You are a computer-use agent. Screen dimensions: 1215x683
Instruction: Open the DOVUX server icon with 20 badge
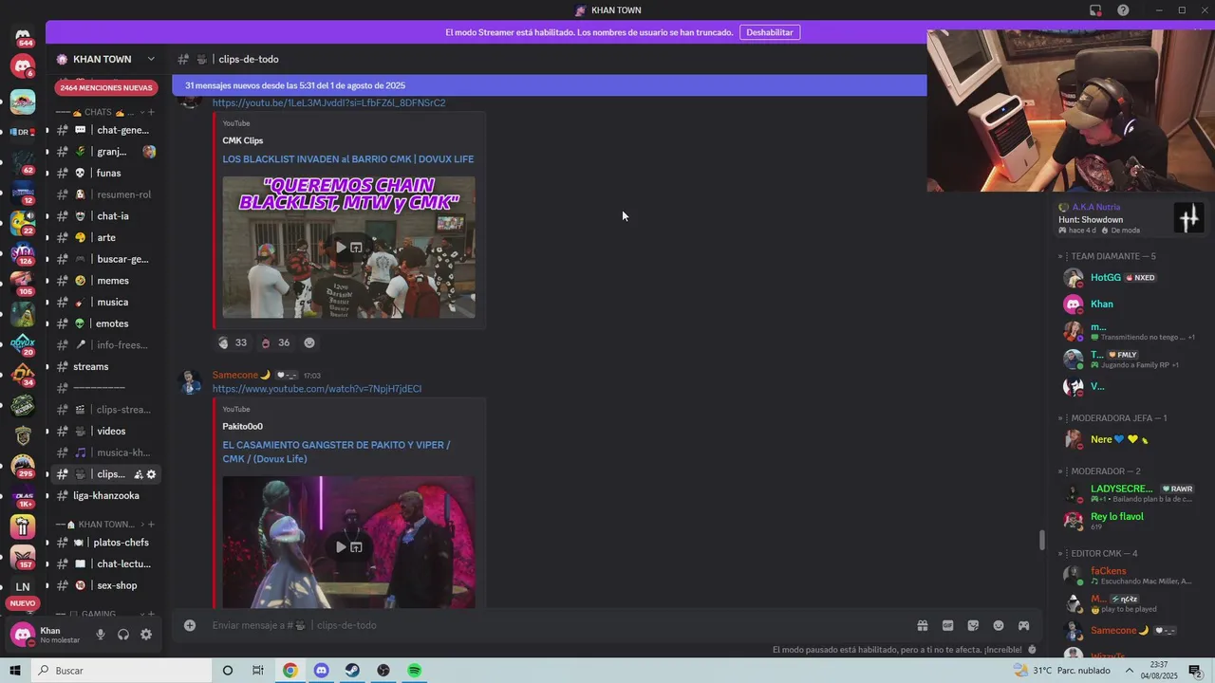pyautogui.click(x=23, y=343)
